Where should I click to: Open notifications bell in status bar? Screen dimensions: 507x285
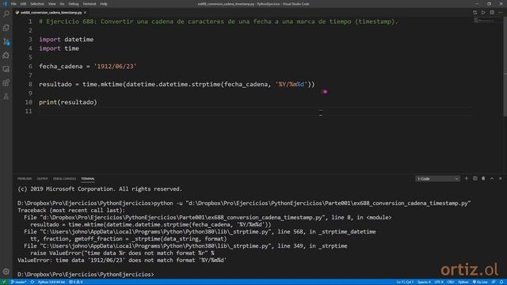501,282
